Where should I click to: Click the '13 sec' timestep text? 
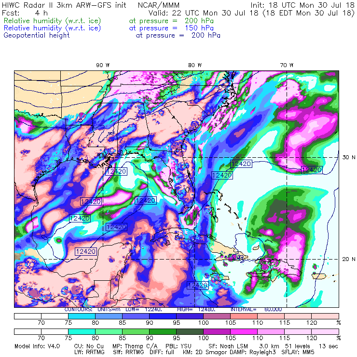click(x=329, y=346)
